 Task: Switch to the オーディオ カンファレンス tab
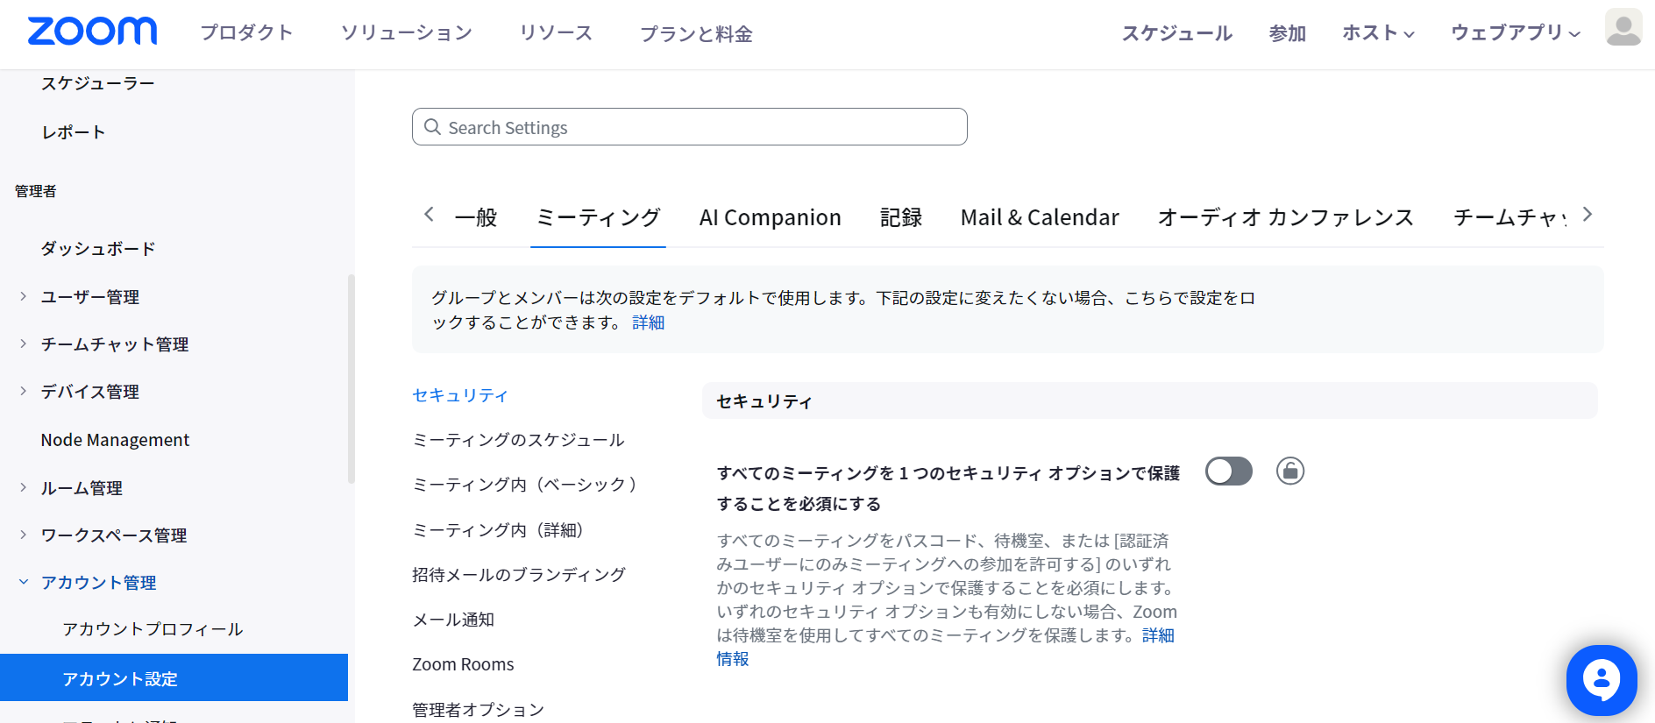(1285, 217)
